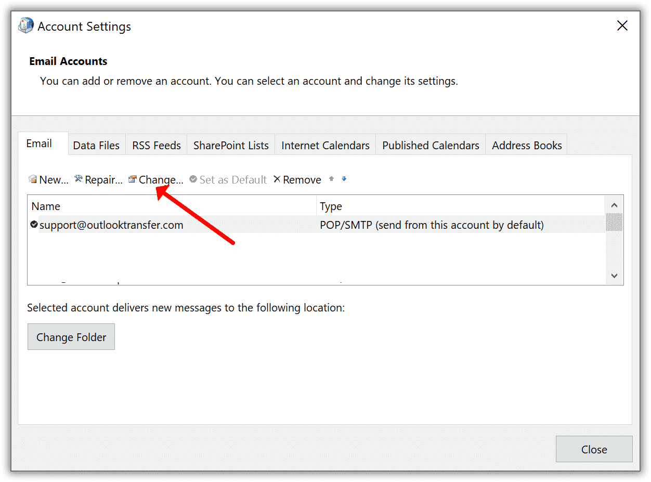
Task: Sort accounts by Type column header
Action: coord(461,206)
